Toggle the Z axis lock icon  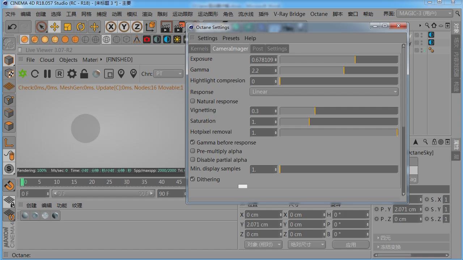(x=137, y=27)
